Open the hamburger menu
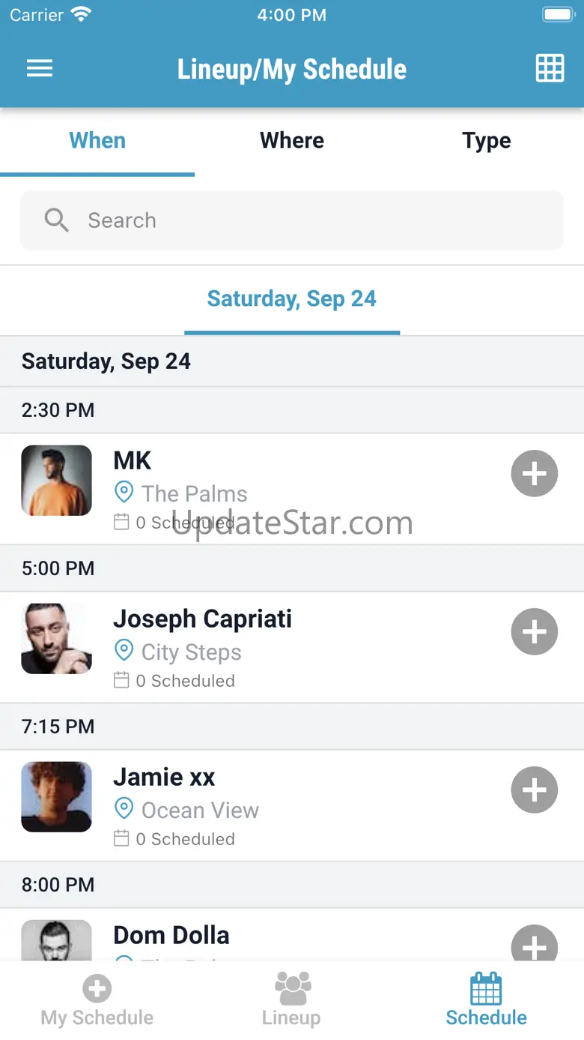 tap(40, 69)
